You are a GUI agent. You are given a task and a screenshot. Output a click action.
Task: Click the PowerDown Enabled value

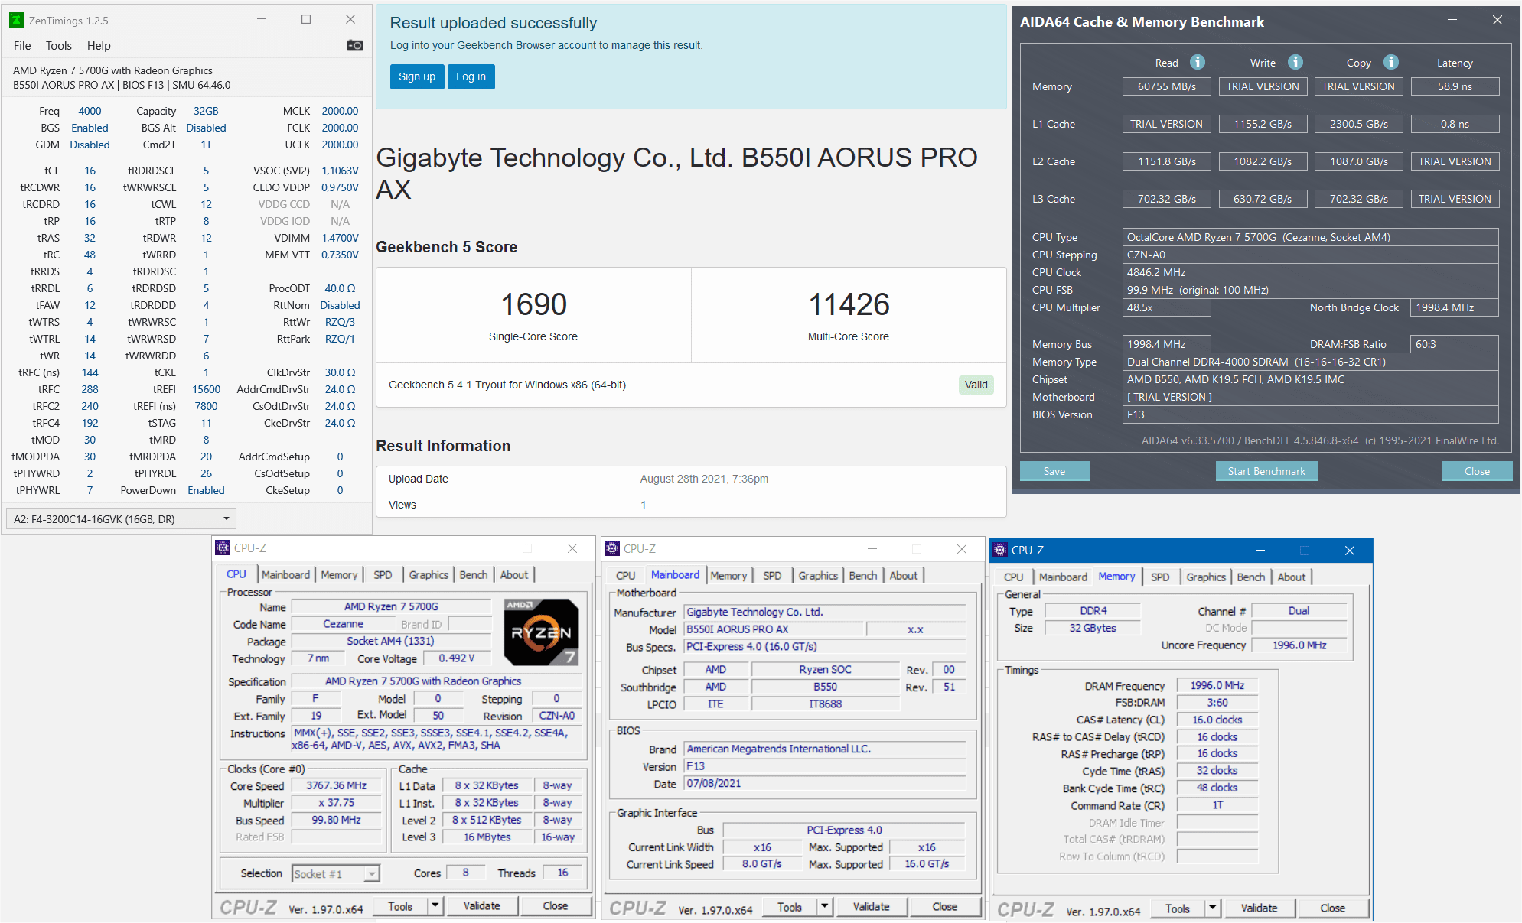(206, 490)
